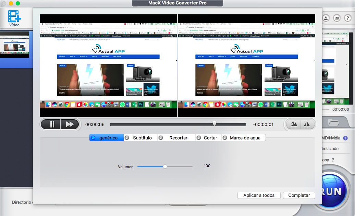The height and width of the screenshot is (216, 355).
Task: Click the 'Directorio' label in main window
Action: (22, 202)
